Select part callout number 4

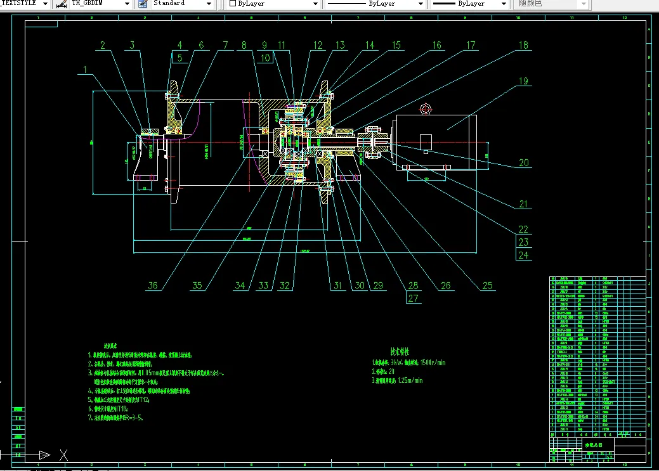[179, 46]
